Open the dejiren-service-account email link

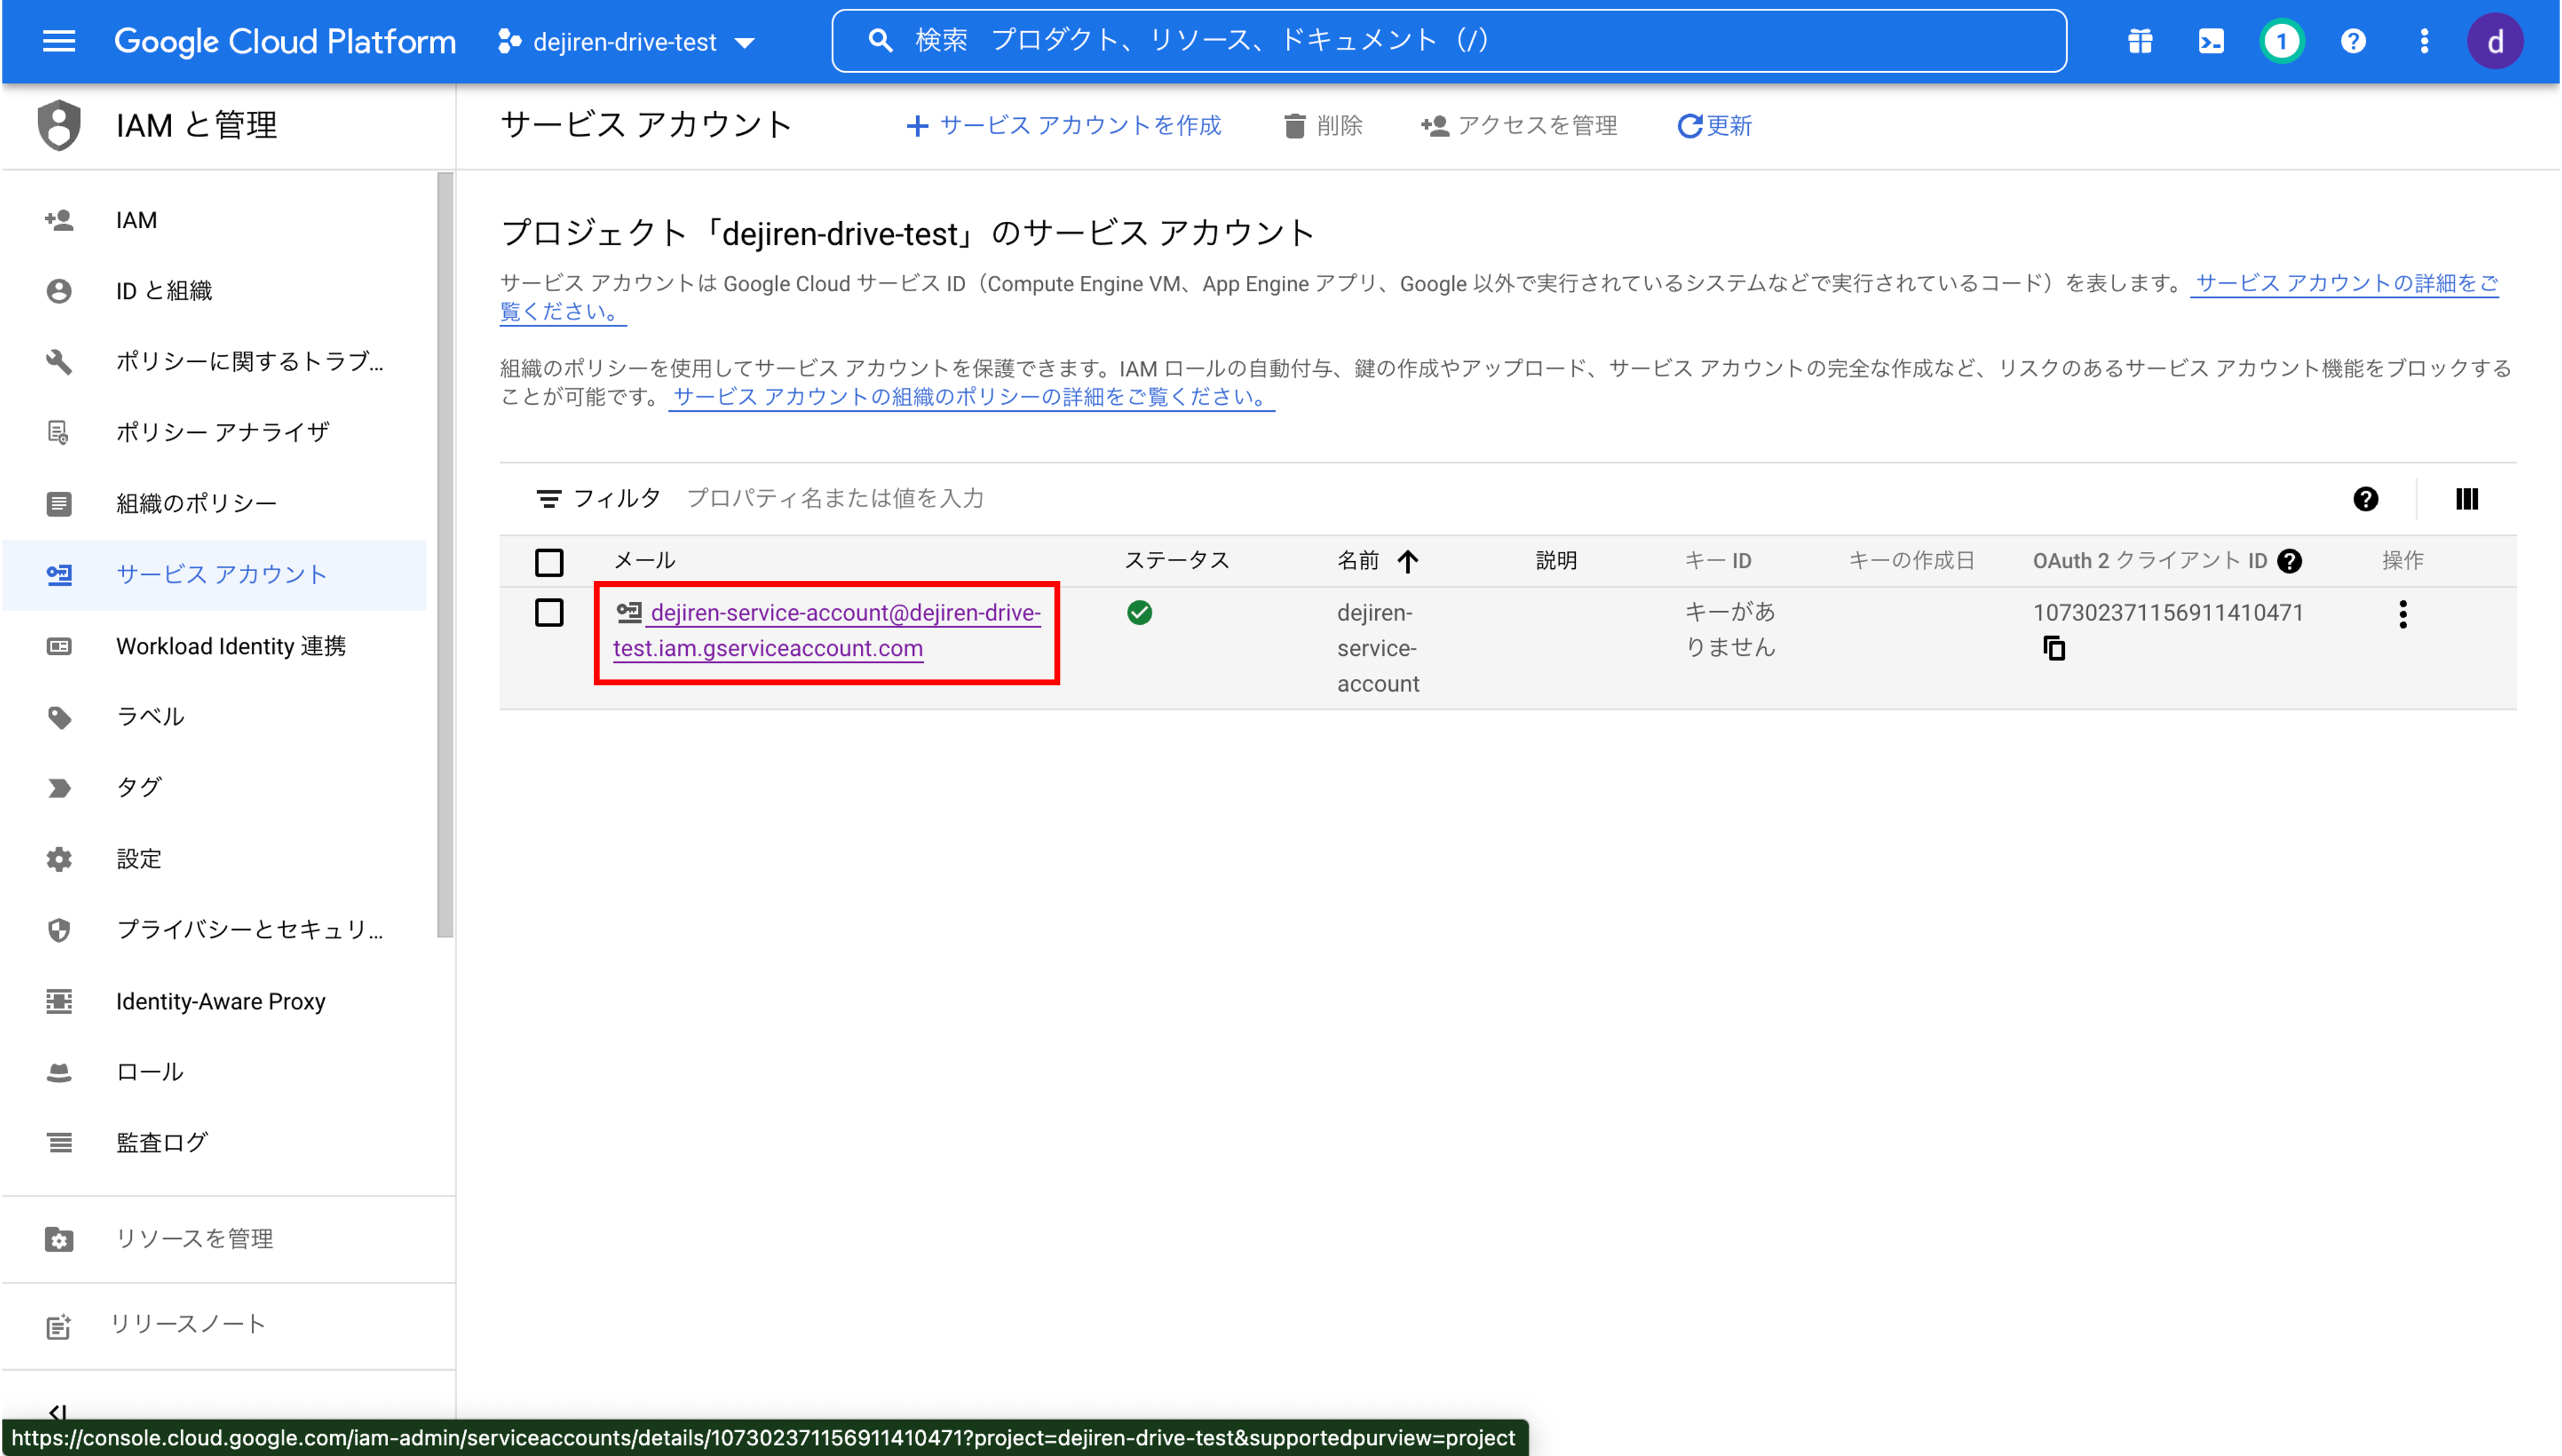click(828, 630)
